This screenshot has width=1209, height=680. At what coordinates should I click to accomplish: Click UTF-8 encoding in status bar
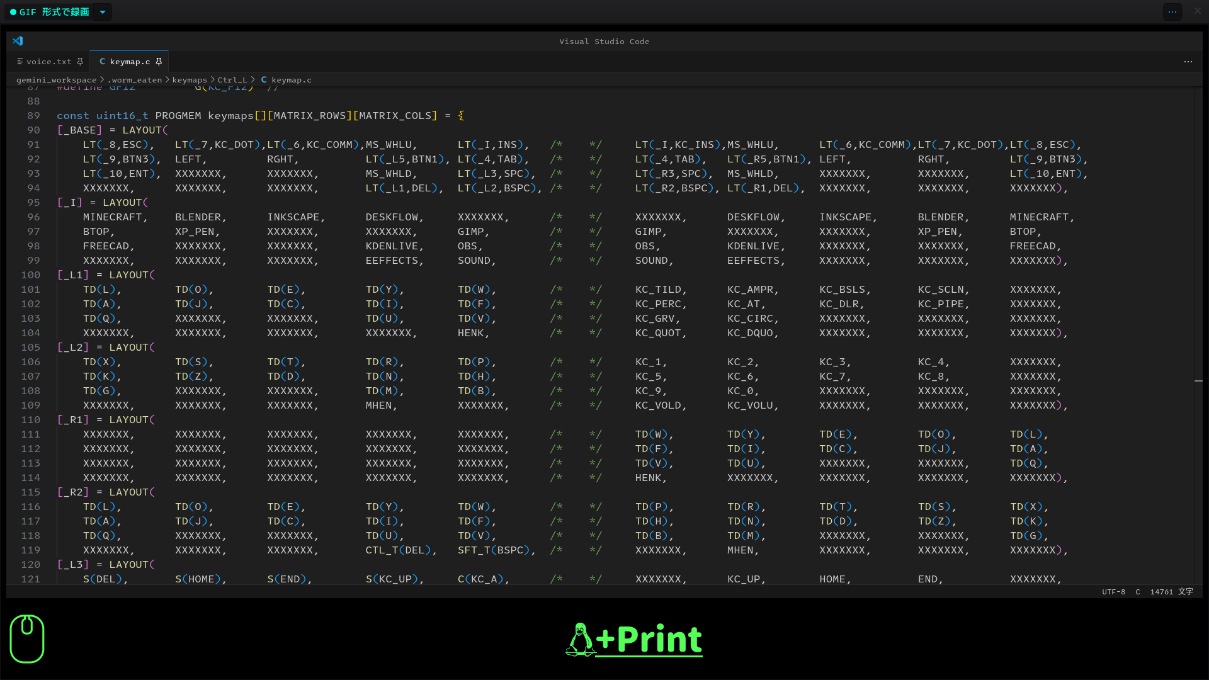point(1113,592)
